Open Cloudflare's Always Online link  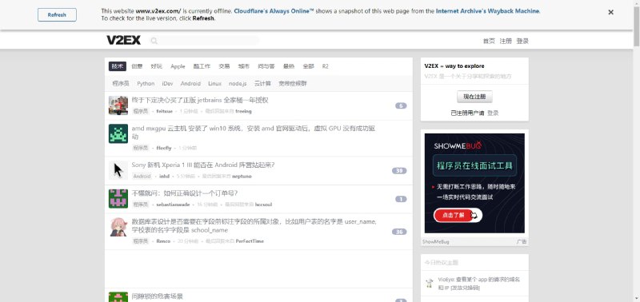(x=274, y=11)
